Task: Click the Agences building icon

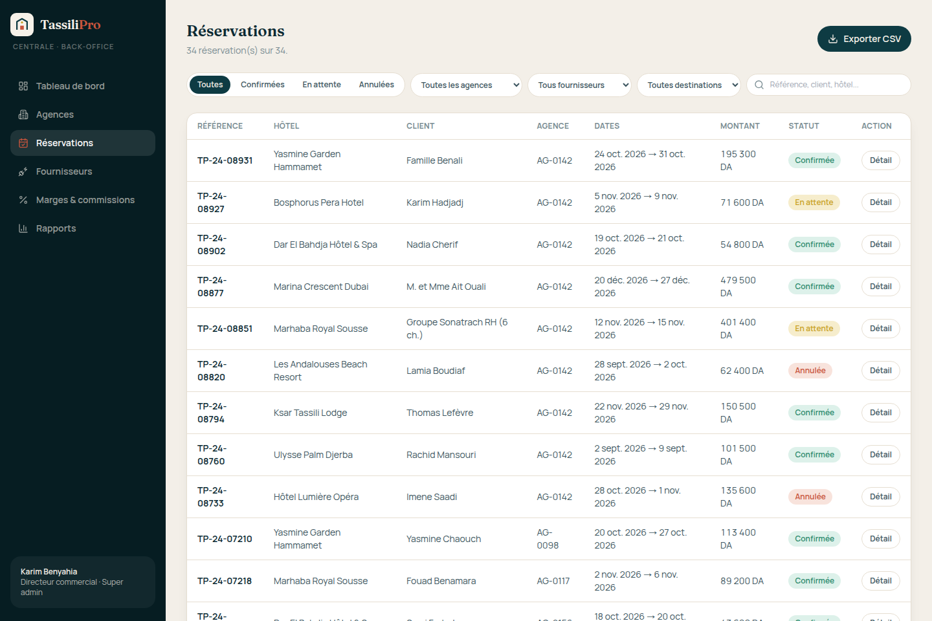Action: 23,114
